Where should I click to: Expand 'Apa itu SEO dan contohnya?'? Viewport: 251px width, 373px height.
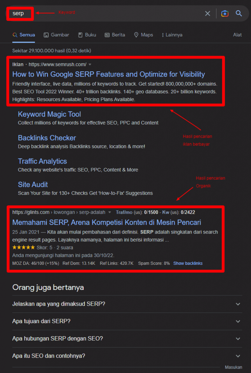(x=238, y=356)
